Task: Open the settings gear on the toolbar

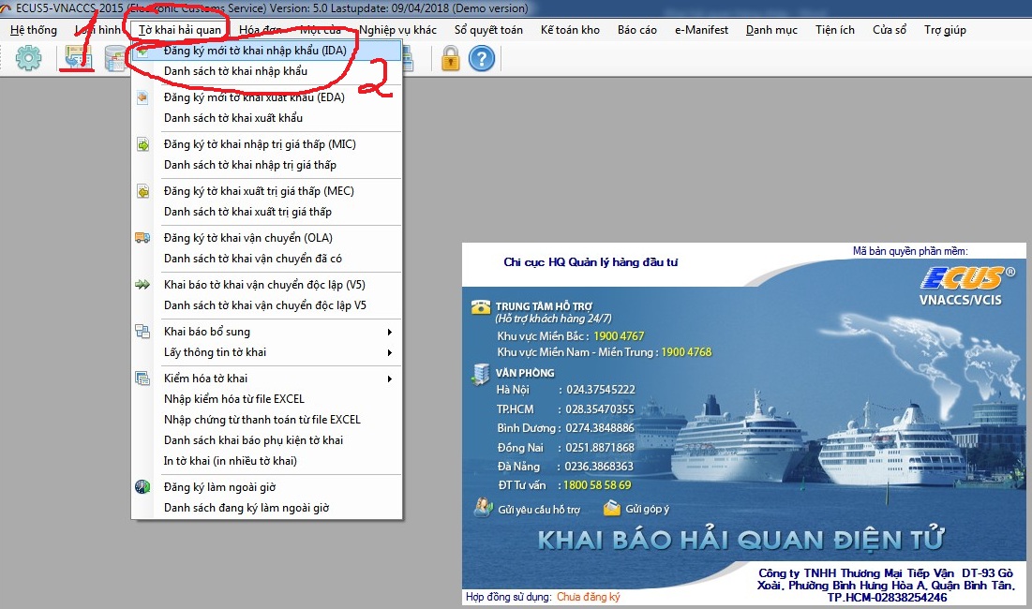Action: click(30, 58)
